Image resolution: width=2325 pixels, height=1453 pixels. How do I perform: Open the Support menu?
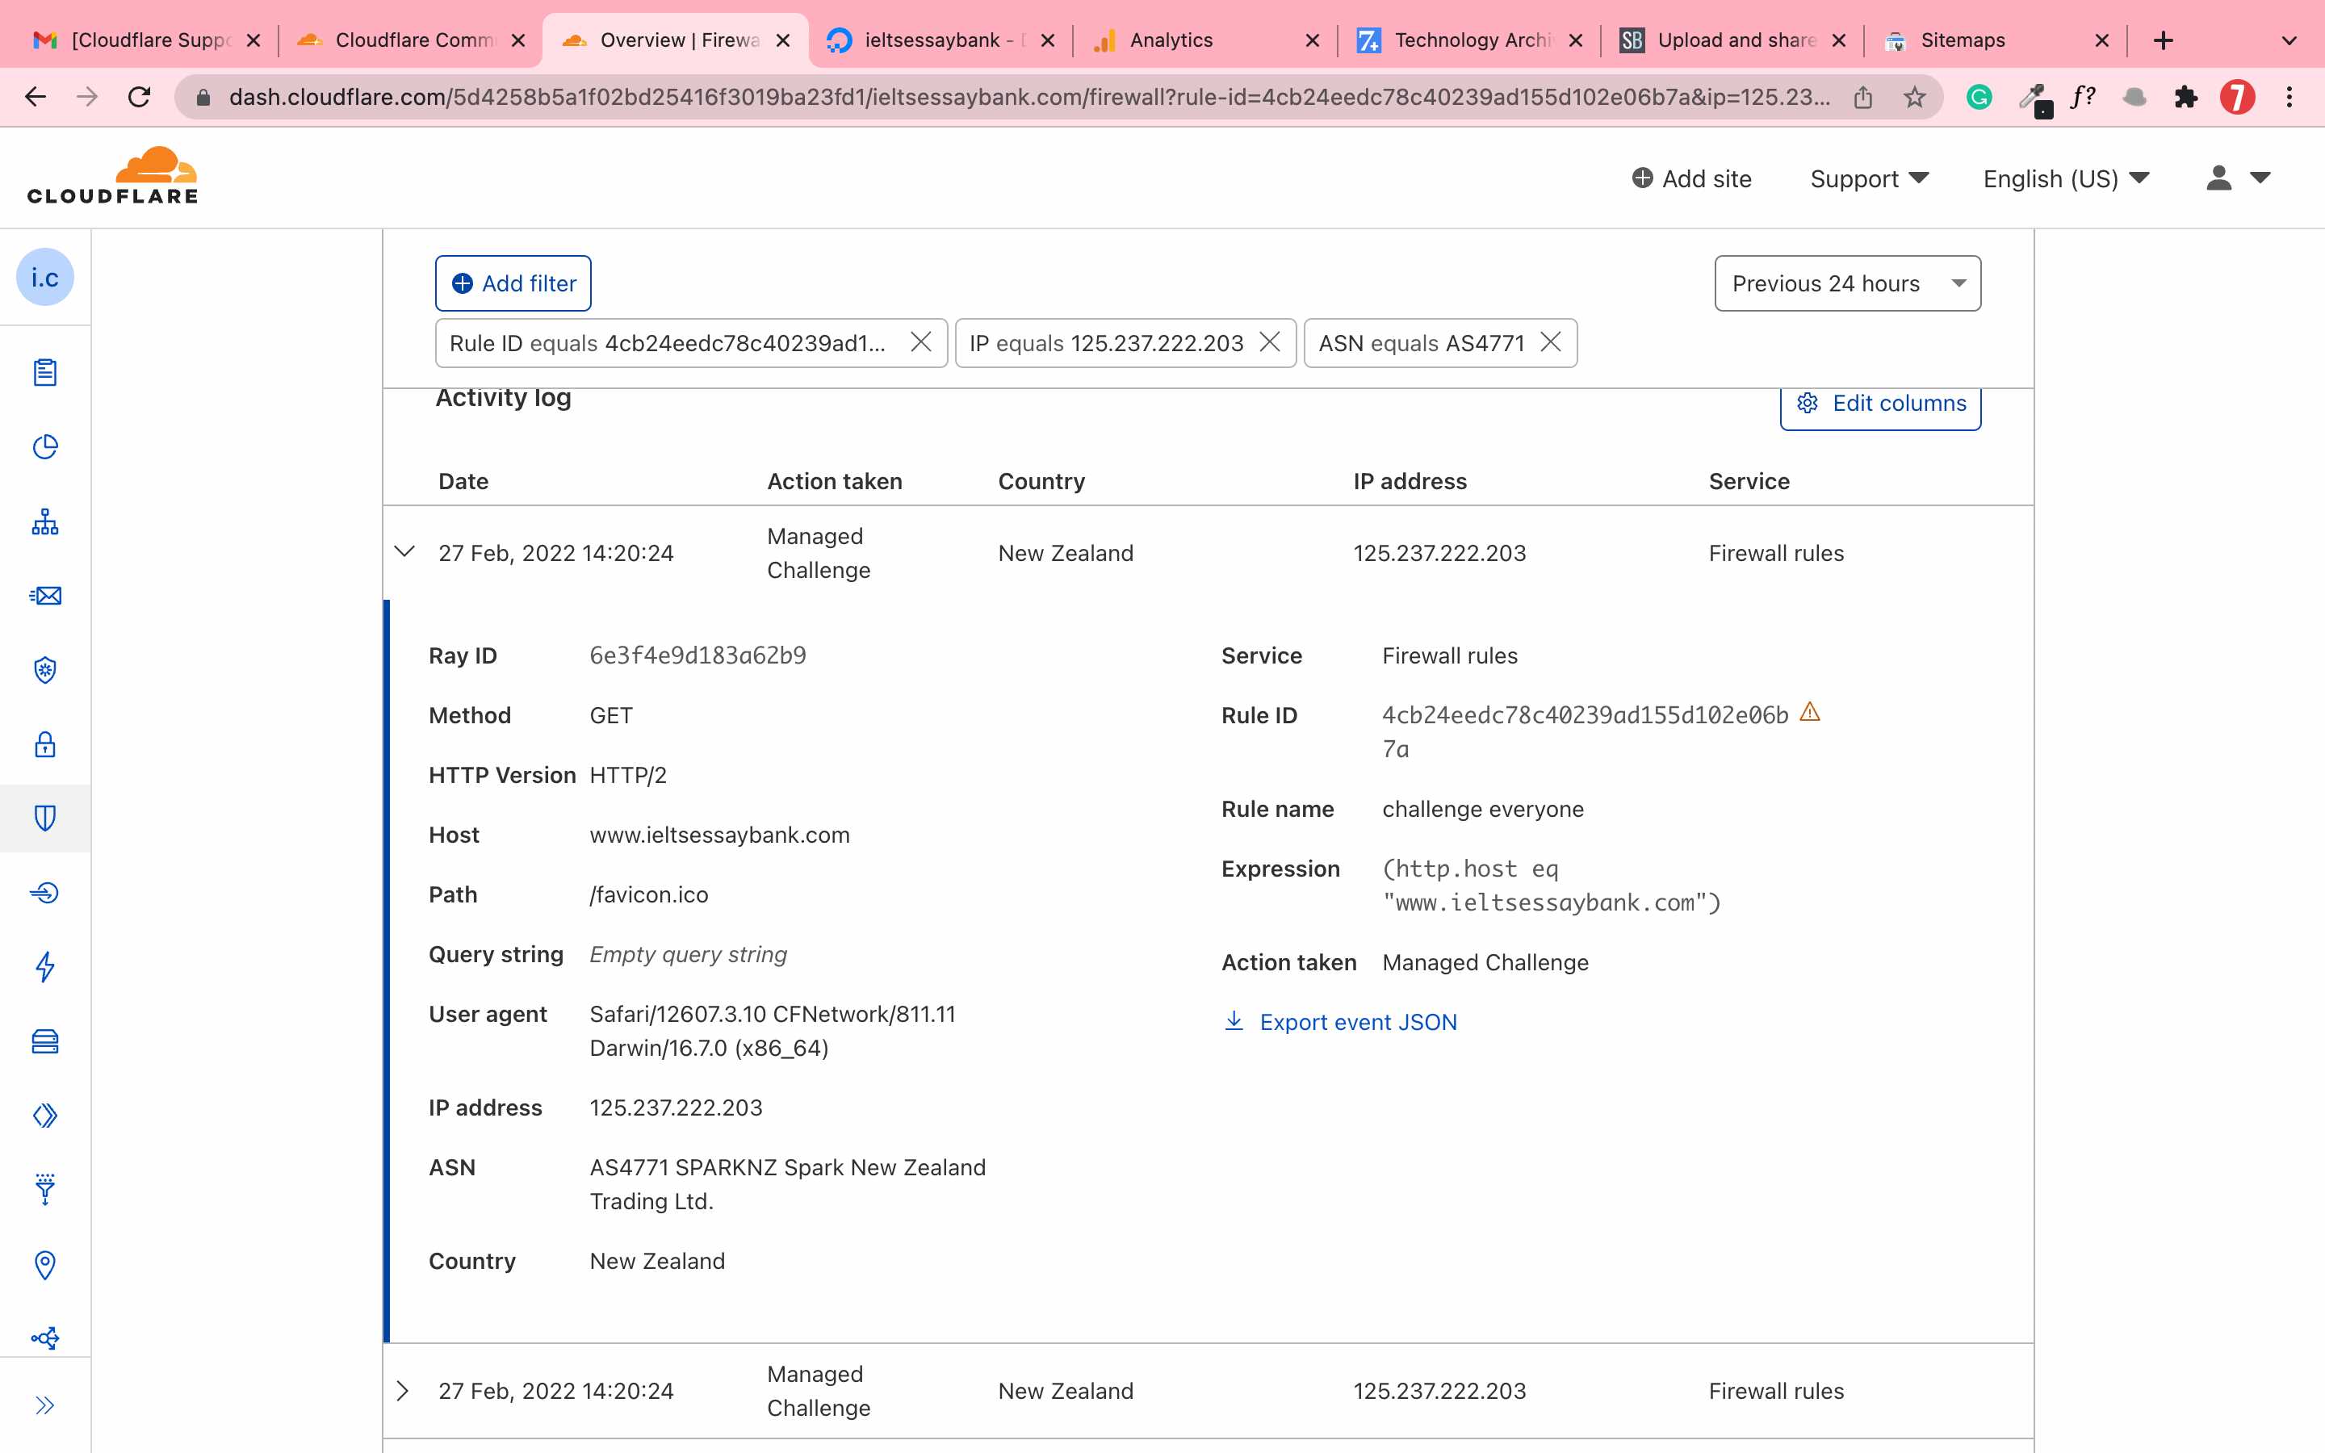(1868, 178)
